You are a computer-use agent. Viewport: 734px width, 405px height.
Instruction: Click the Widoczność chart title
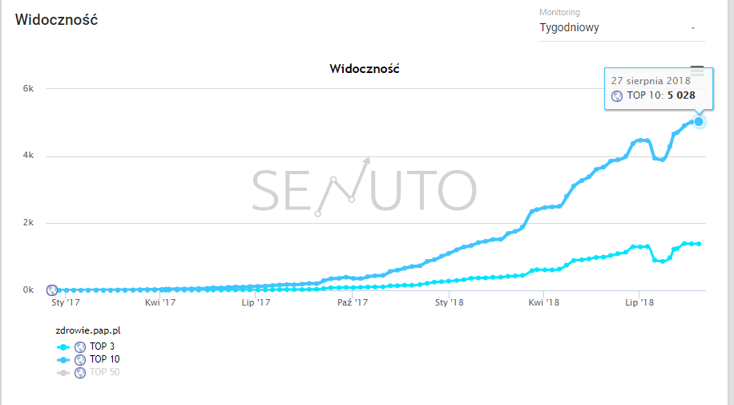(364, 69)
